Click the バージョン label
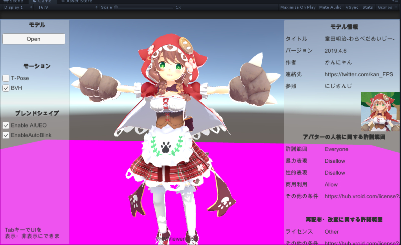The height and width of the screenshot is (245, 401). pos(299,51)
